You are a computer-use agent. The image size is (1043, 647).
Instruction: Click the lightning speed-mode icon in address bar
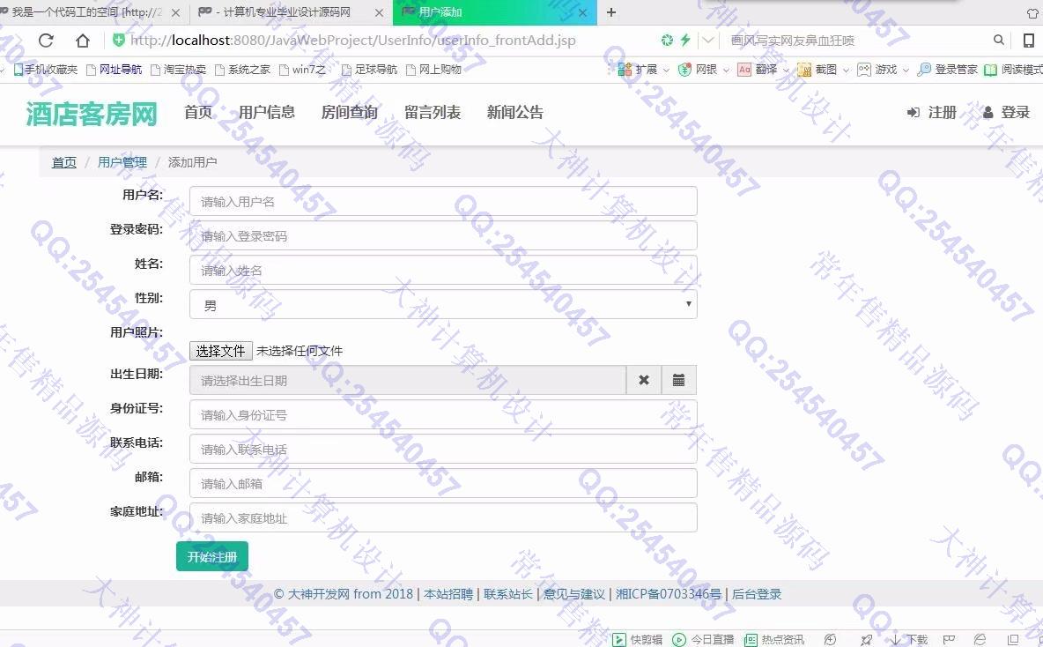click(x=686, y=40)
